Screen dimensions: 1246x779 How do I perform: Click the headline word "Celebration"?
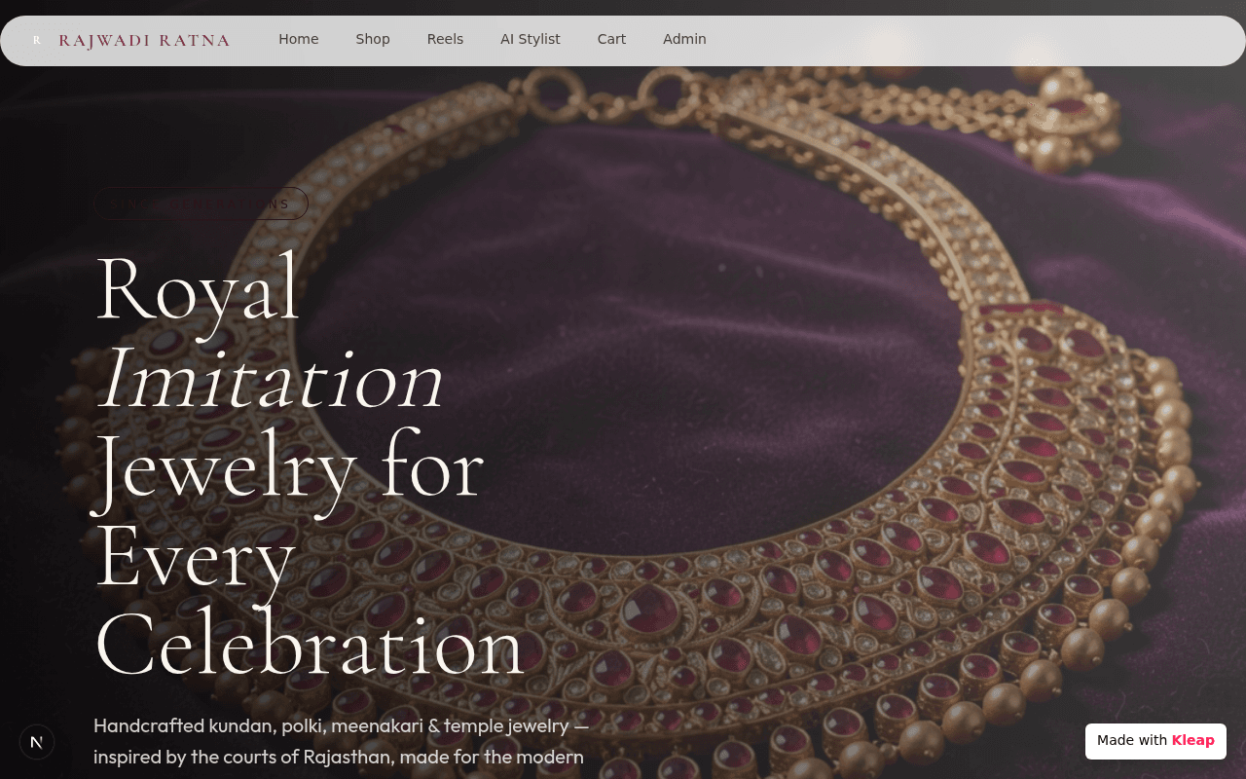coord(310,645)
